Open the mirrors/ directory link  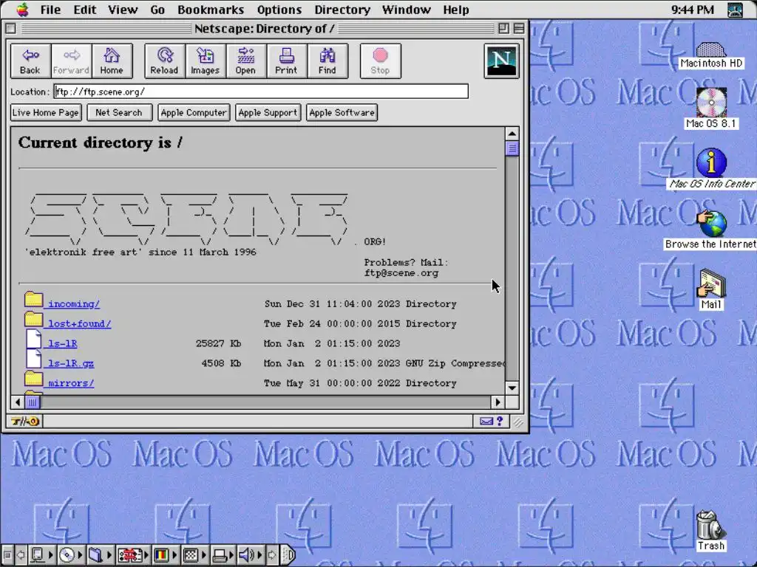click(x=71, y=383)
